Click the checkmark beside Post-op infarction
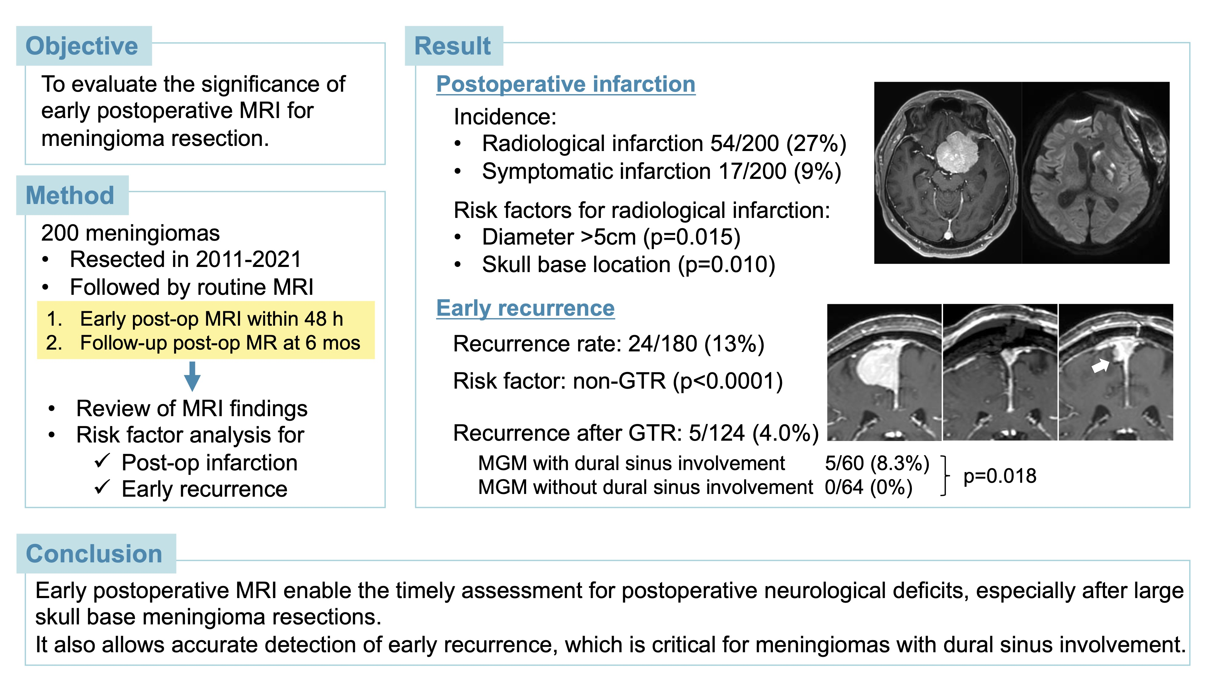 coord(103,461)
